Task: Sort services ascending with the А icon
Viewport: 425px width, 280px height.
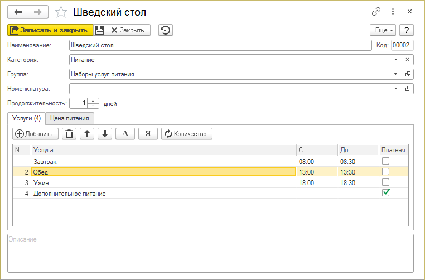Action: pyautogui.click(x=125, y=134)
